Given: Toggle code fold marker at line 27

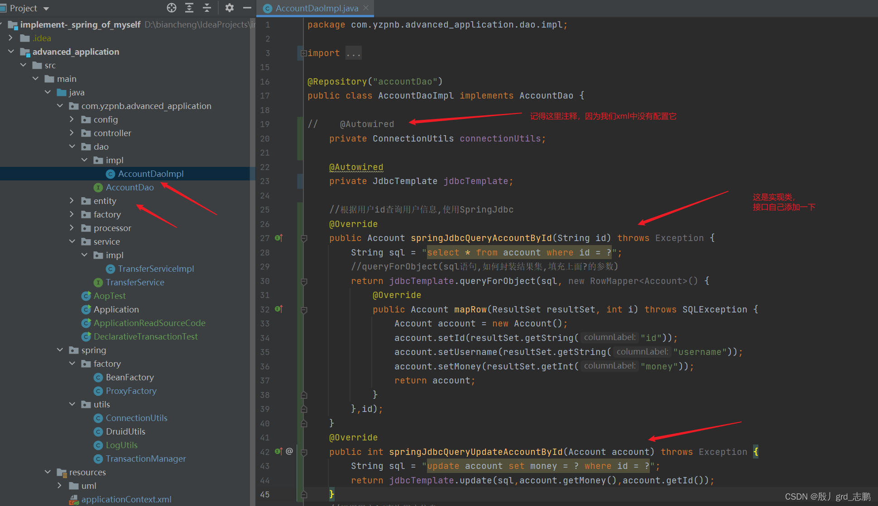Looking at the screenshot, I should 304,238.
